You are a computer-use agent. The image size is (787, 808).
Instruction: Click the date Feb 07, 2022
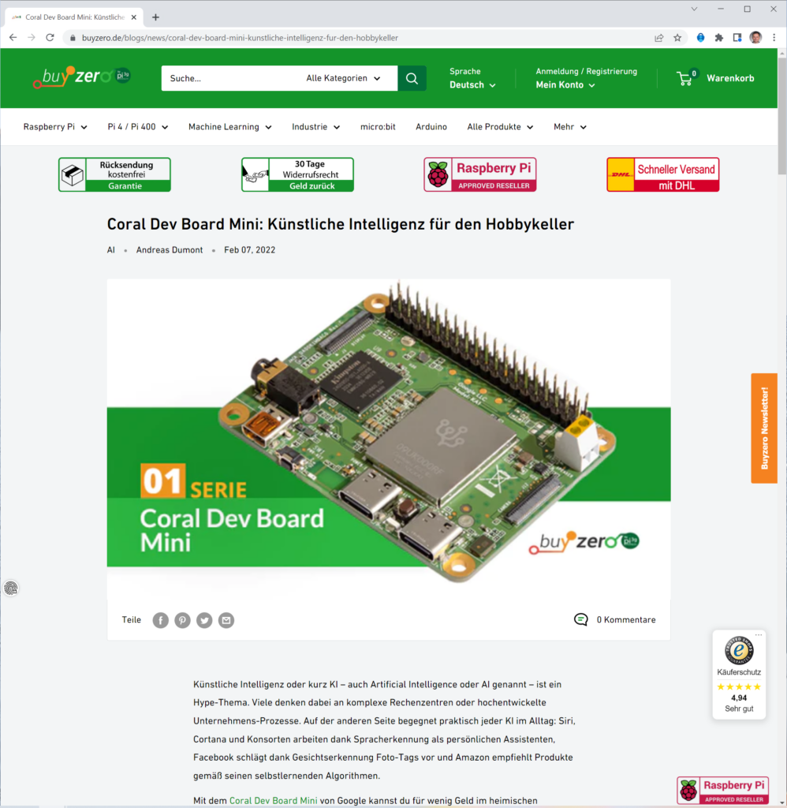pos(250,250)
